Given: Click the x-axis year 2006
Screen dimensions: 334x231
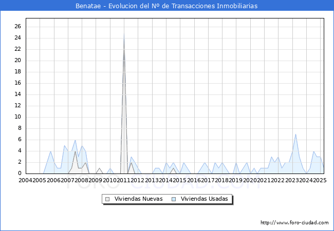Looking at the screenshot, I should [53, 180].
